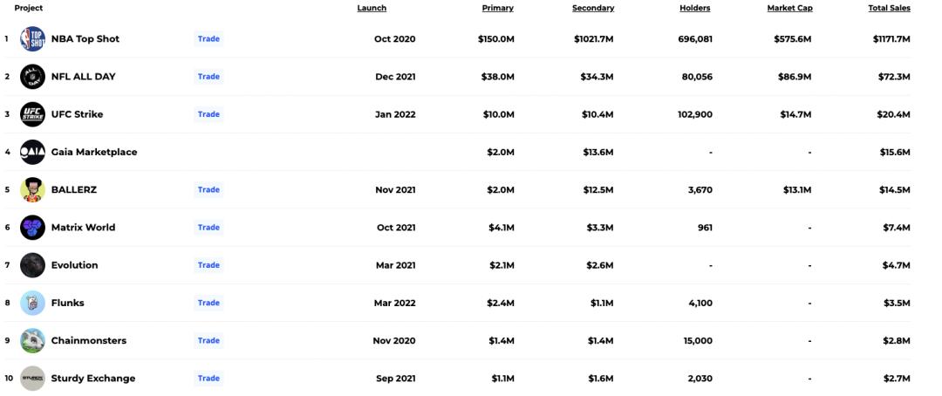Click the Chainmonsters creature icon
Screen dimensions: 942x396
tap(32, 340)
